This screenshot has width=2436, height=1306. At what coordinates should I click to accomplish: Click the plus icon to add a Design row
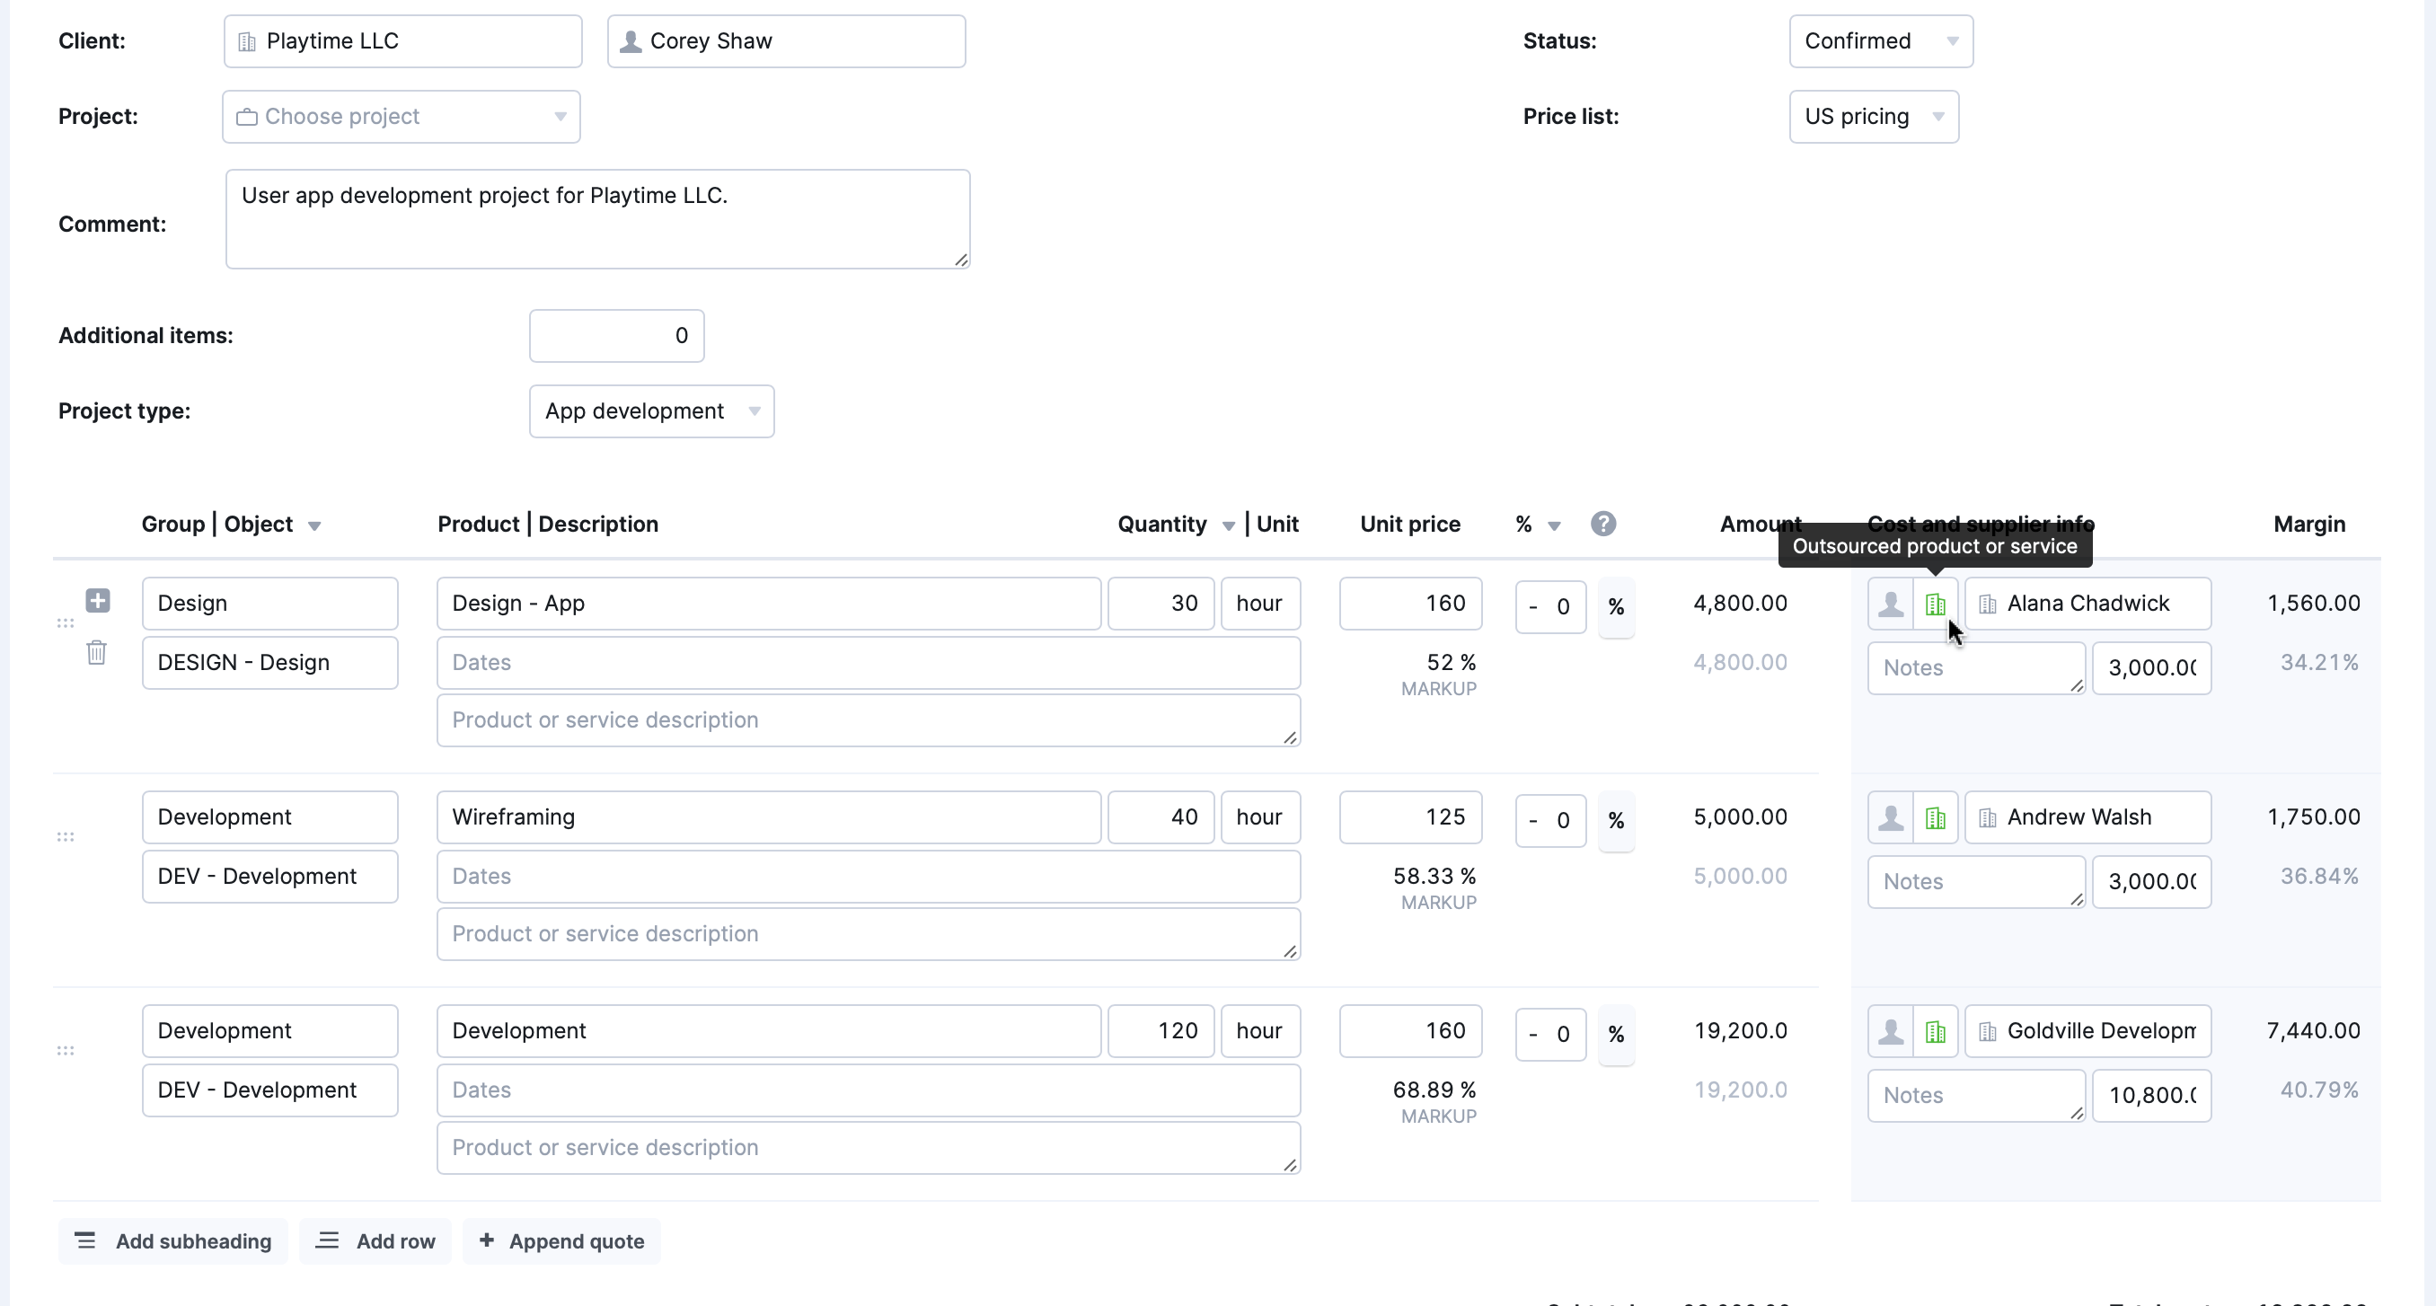(97, 601)
